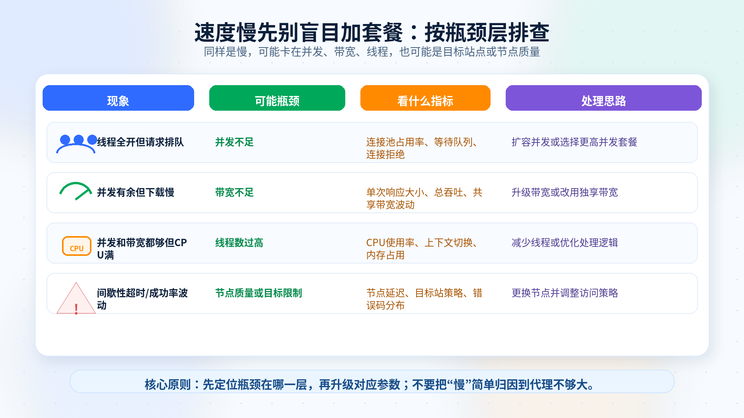Image resolution: width=744 pixels, height=418 pixels.
Task: Click 更换节点并调整访问策略 solution text
Action: (x=565, y=293)
